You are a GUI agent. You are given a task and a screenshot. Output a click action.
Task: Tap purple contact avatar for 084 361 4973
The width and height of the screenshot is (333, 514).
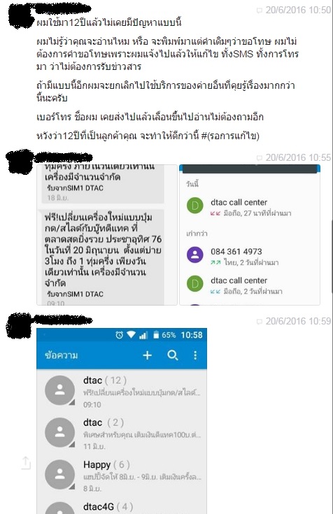(195, 255)
